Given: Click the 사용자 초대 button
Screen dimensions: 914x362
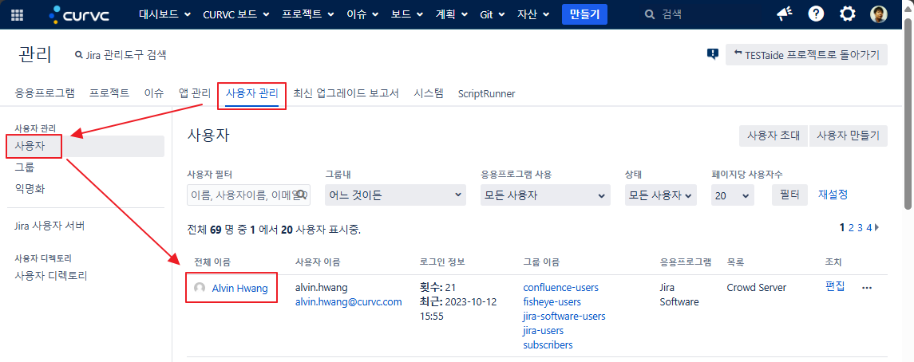Looking at the screenshot, I should (774, 136).
